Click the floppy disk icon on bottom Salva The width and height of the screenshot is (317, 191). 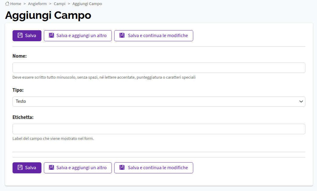(x=20, y=167)
